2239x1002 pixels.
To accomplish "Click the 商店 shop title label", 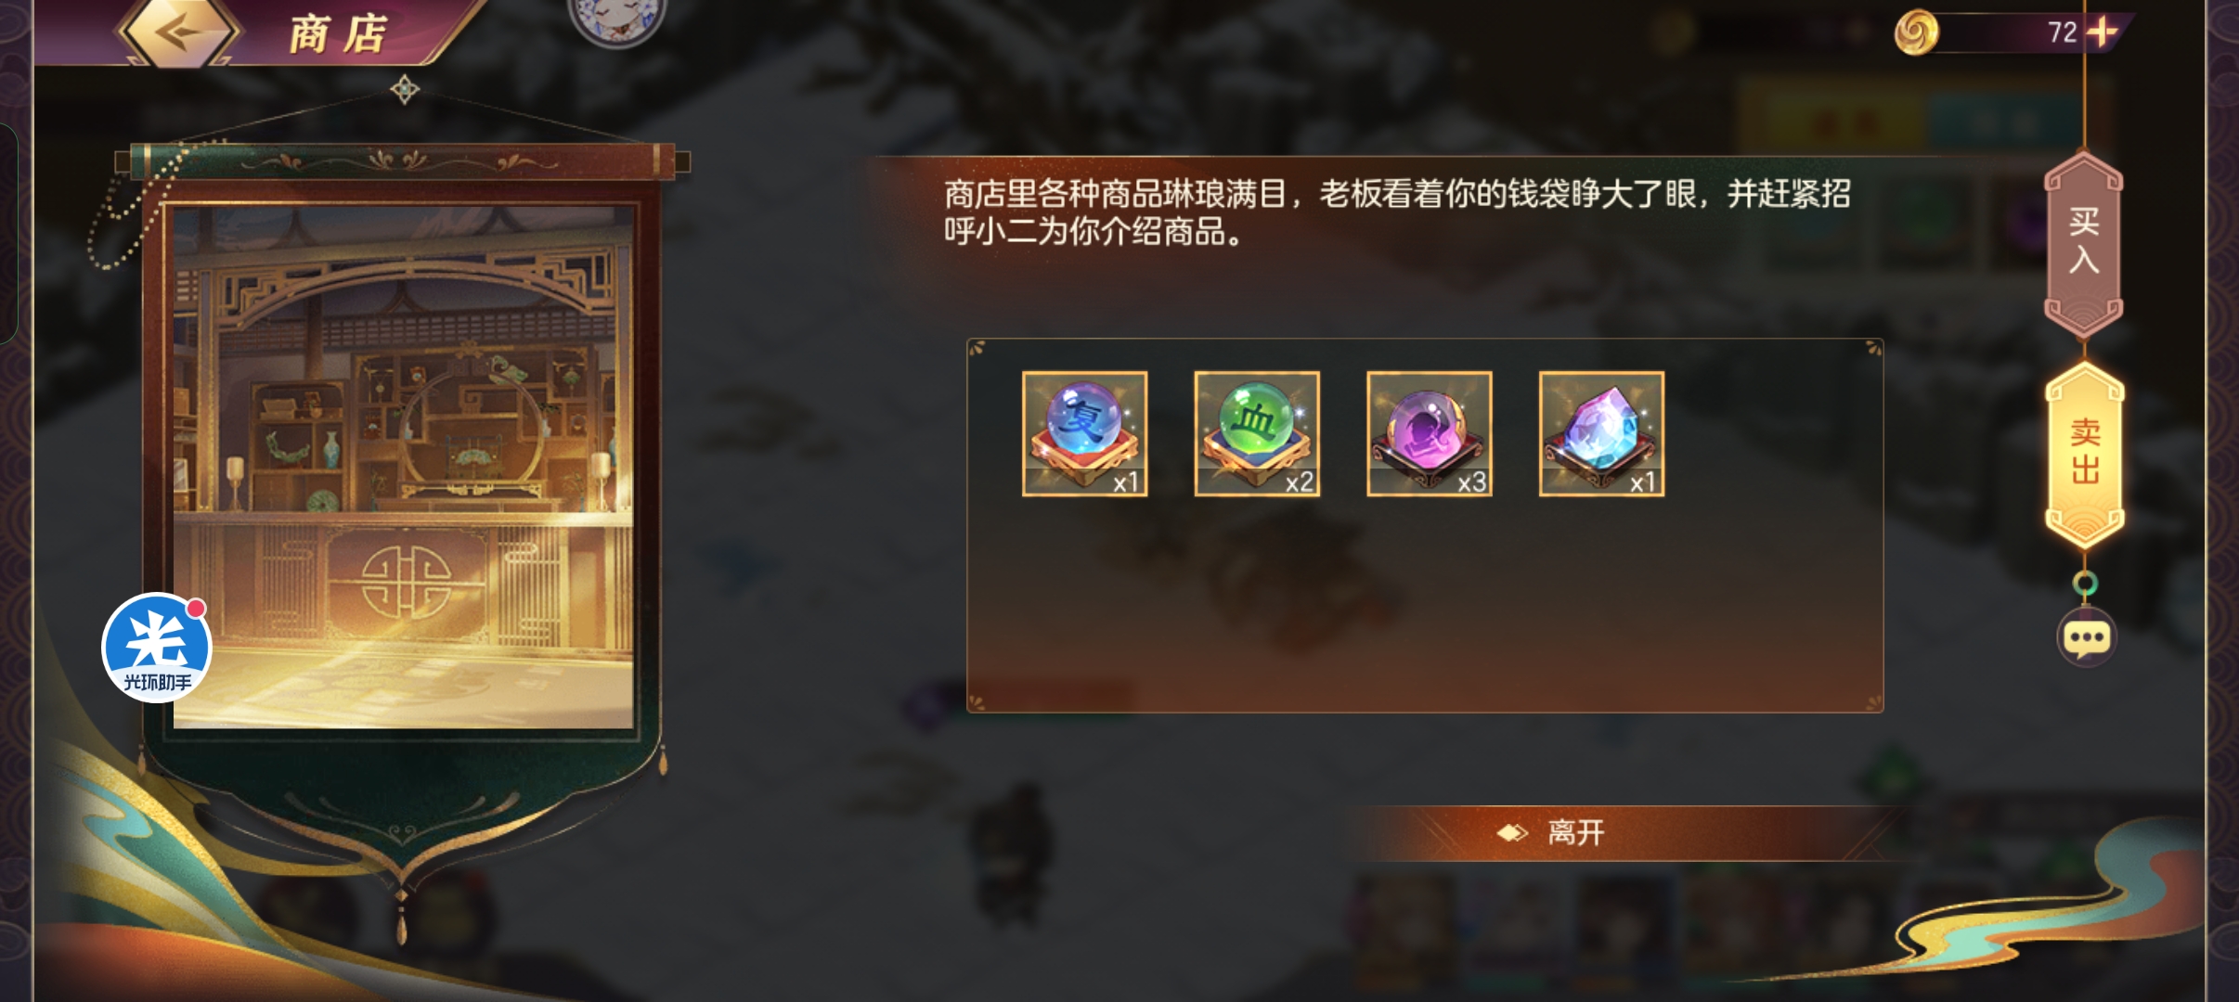I will coord(338,34).
